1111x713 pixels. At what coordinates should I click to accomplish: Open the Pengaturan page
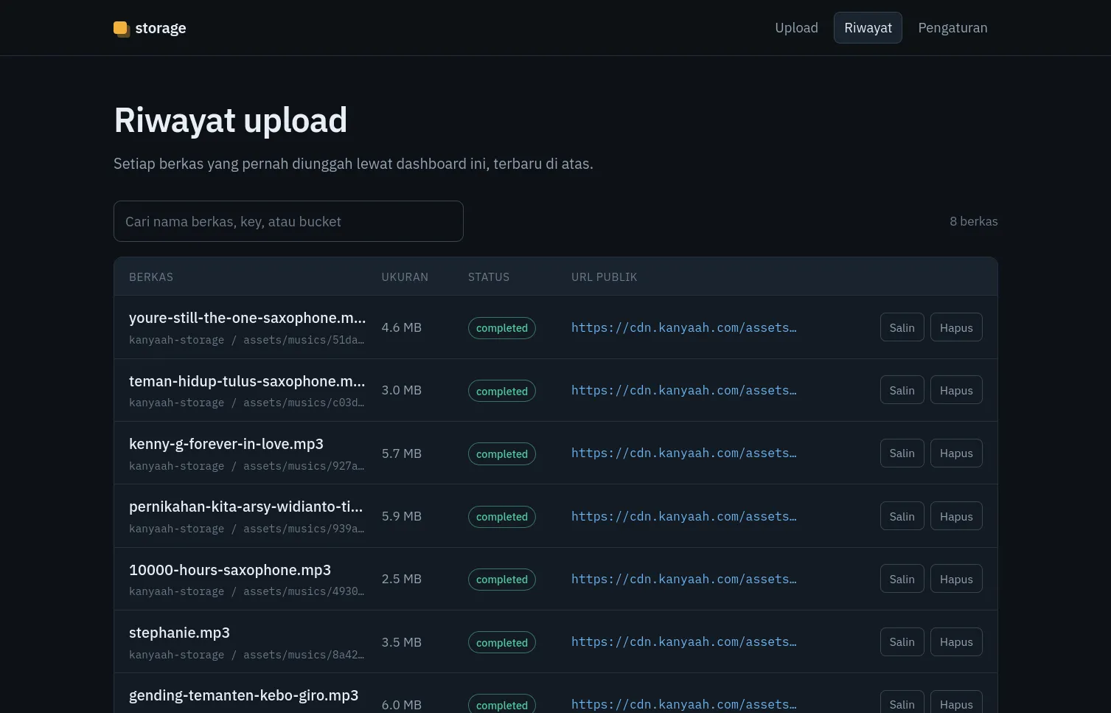coord(952,28)
